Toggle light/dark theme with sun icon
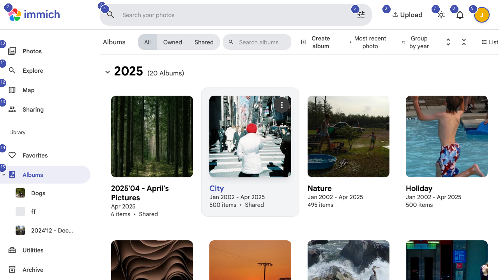The width and height of the screenshot is (499, 280). coord(441,15)
